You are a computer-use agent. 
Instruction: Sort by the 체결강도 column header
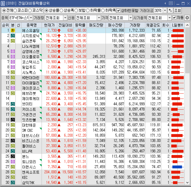click(153, 25)
